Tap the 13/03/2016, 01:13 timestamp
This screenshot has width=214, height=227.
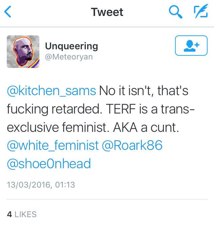pyautogui.click(x=41, y=185)
